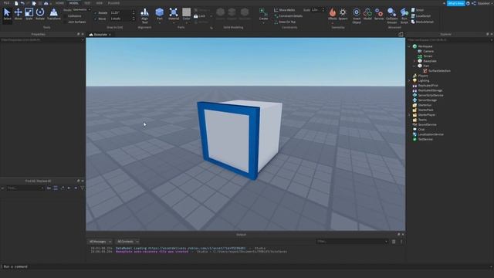Open the What's New button

(x=455, y=3)
